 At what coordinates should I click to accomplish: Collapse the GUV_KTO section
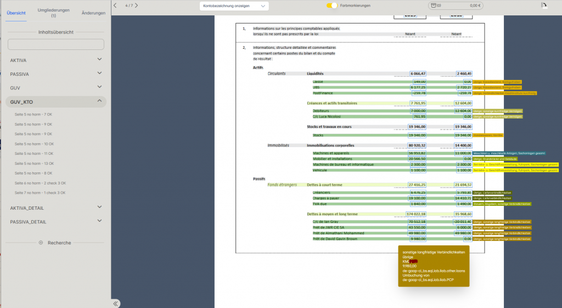click(99, 102)
